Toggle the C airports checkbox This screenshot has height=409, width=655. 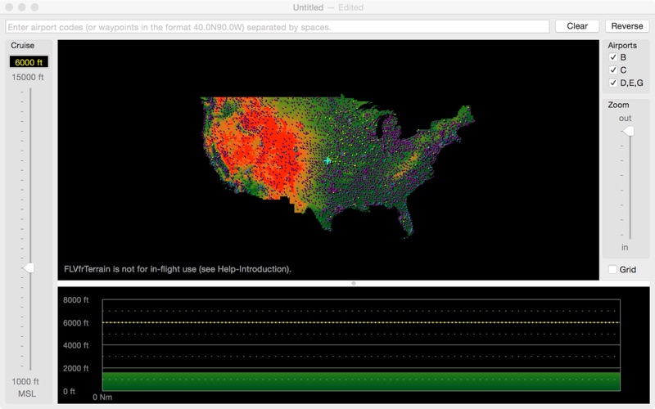(612, 70)
